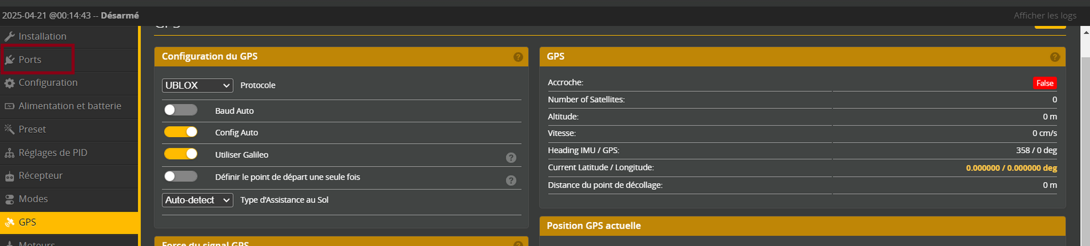Switch to the Preset tab
Viewport: 1090px width, 246px height.
[32, 129]
